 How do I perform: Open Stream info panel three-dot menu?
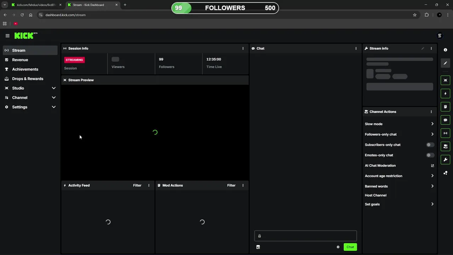(431, 49)
